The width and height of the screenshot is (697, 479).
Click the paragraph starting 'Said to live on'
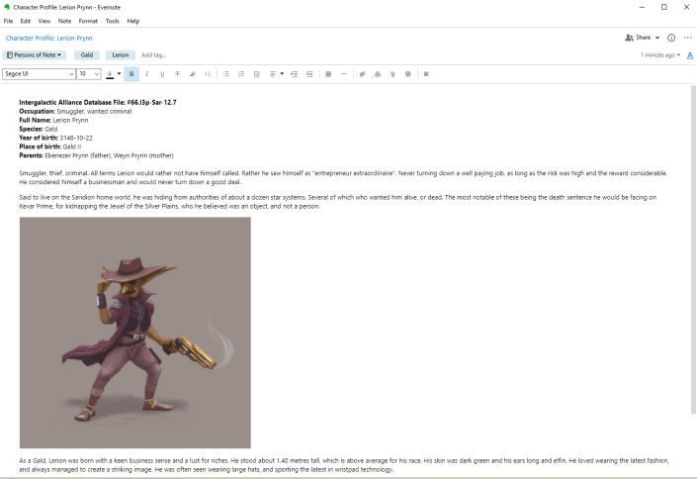[x=338, y=202]
